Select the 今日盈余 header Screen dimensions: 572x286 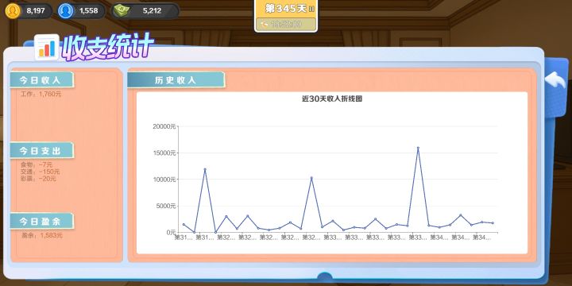pyautogui.click(x=41, y=221)
